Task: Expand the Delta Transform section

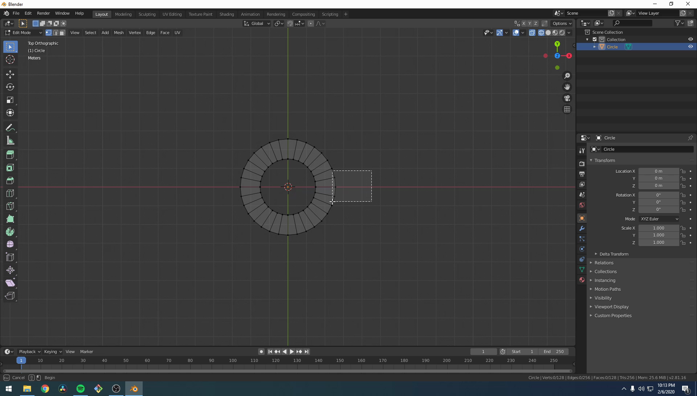Action: pos(614,254)
